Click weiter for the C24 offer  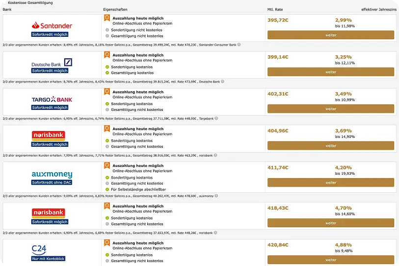331,260
